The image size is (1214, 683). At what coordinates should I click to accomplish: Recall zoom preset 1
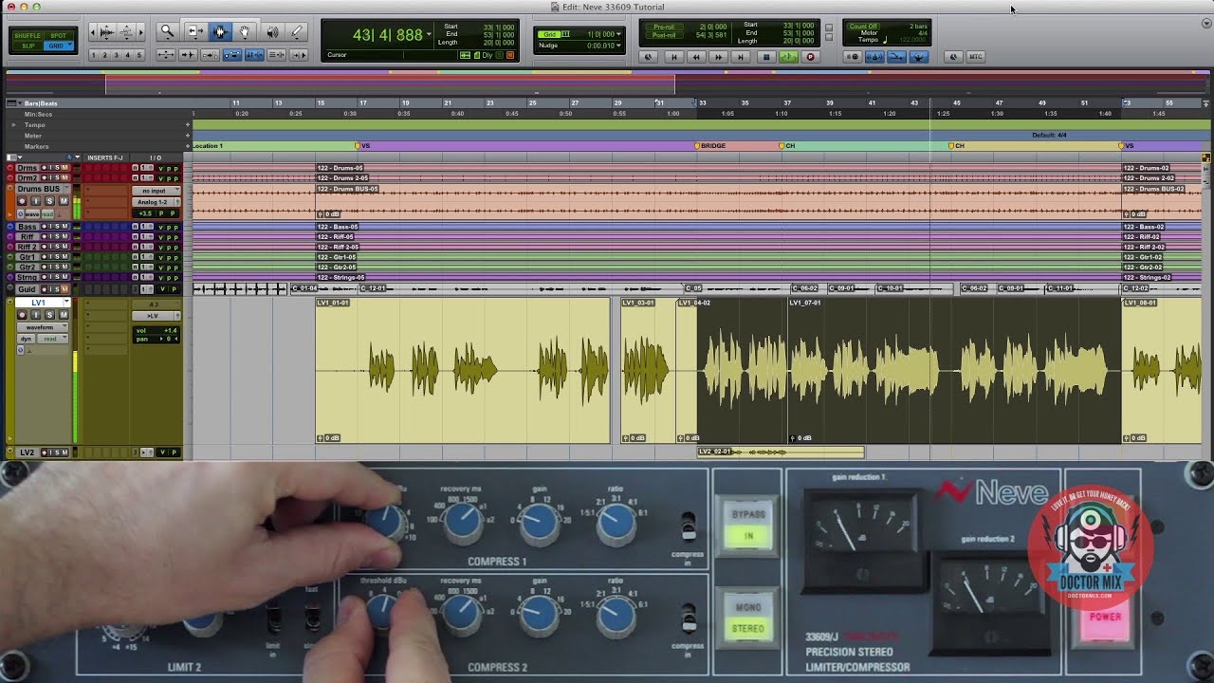pos(94,55)
